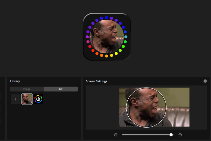211x141 pixels.
Task: Select the crying man GIF thumbnail
Action: point(27,99)
